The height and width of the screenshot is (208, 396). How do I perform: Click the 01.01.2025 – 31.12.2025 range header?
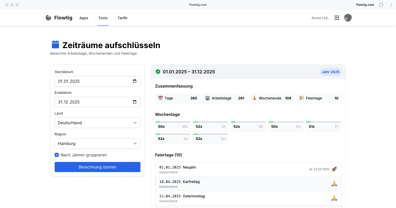(189, 72)
